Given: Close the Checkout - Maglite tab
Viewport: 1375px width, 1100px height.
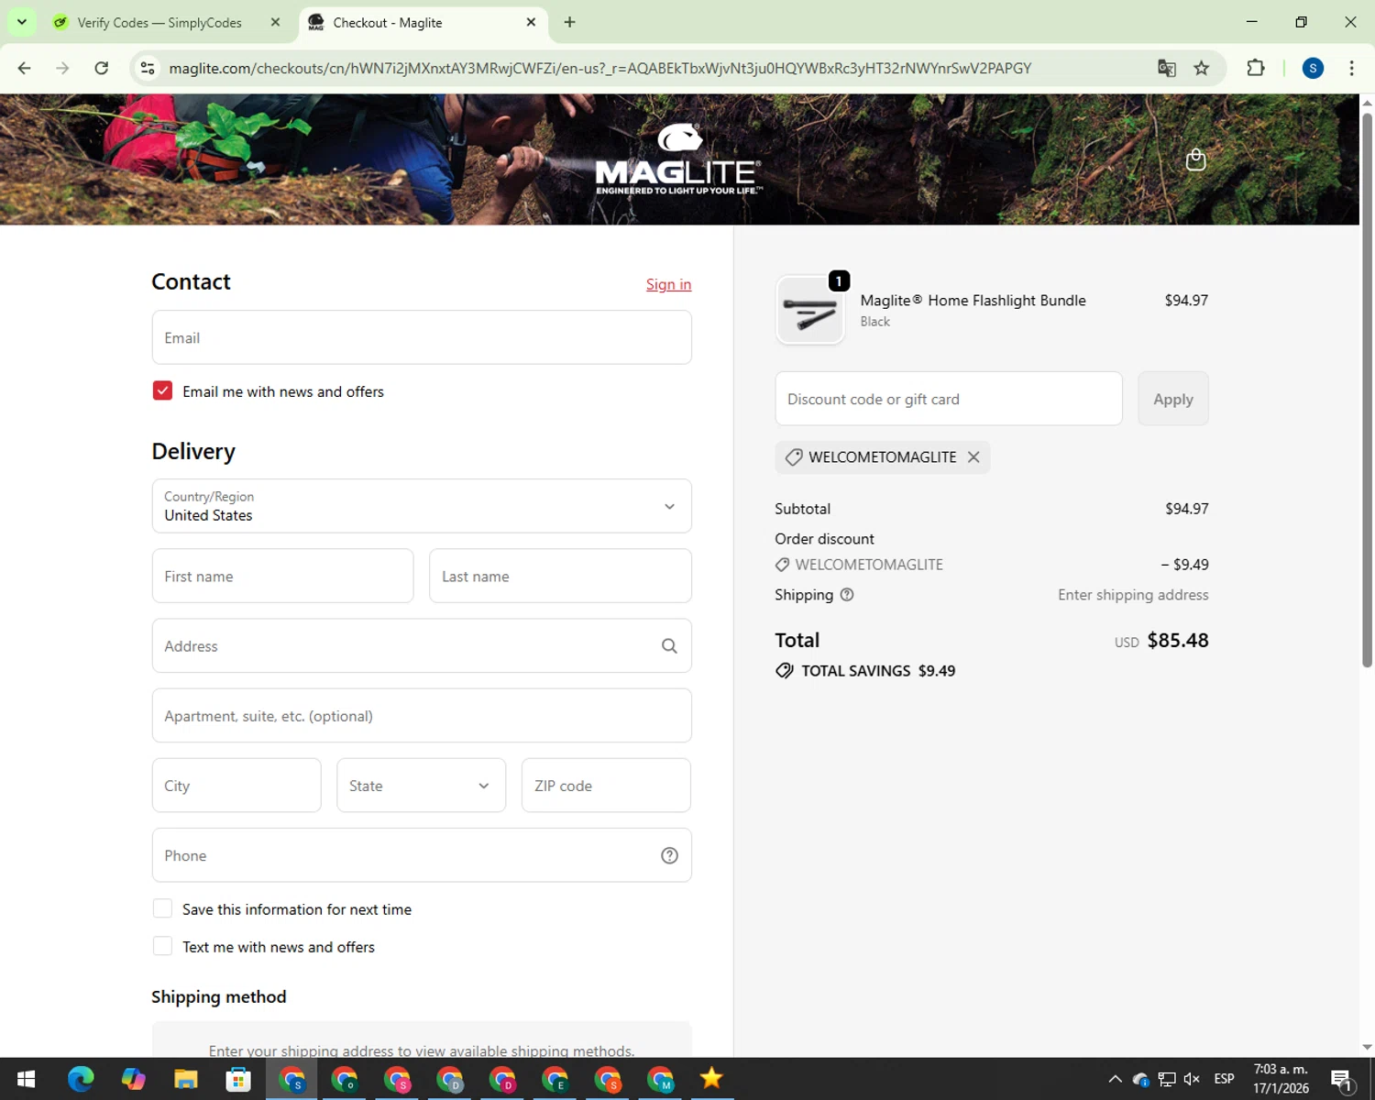Looking at the screenshot, I should [x=531, y=22].
